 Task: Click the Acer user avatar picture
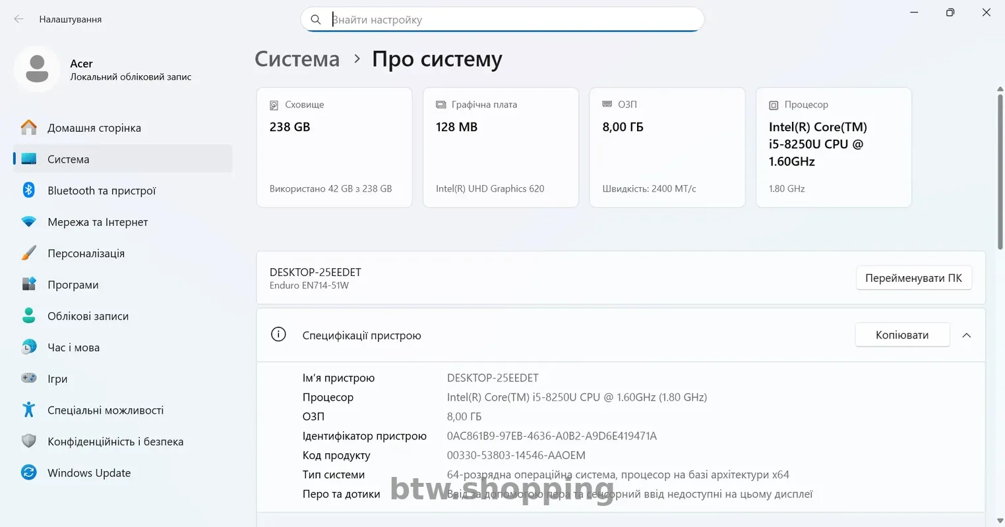point(37,69)
